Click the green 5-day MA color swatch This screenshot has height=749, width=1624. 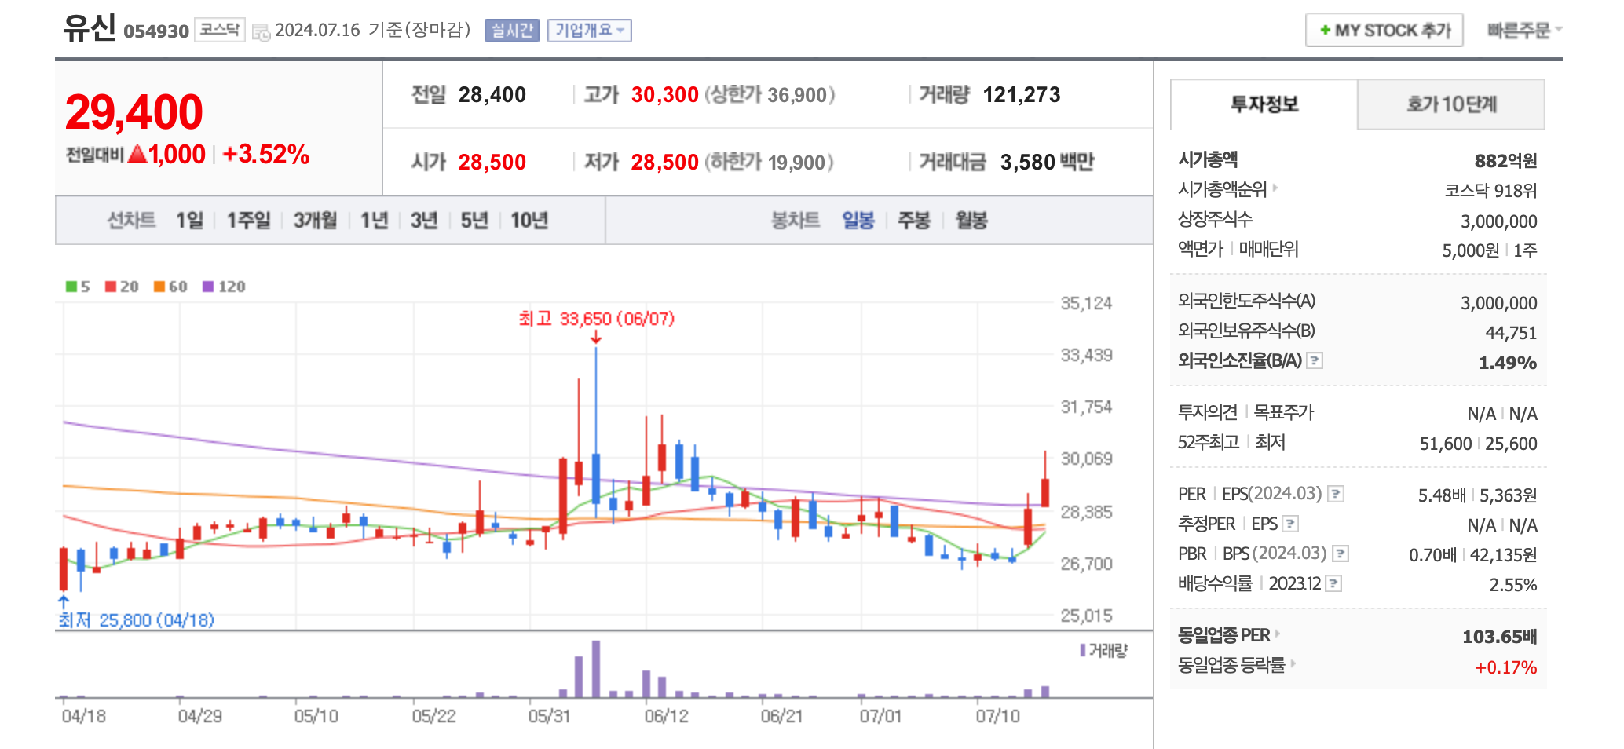tap(70, 286)
